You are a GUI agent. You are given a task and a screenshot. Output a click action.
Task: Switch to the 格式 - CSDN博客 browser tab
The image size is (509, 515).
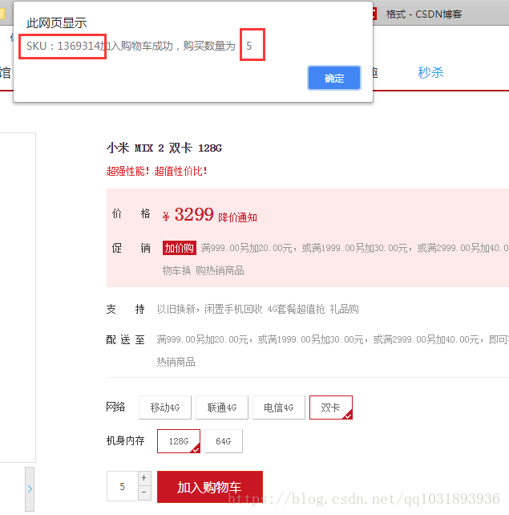(x=424, y=14)
